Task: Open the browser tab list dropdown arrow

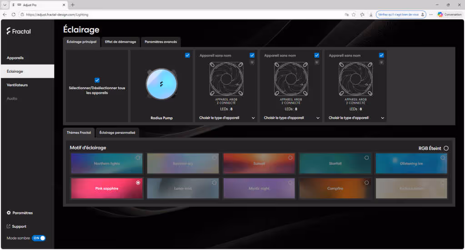Action: coord(5,5)
